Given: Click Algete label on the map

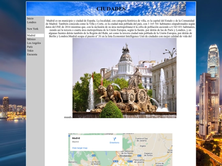Looking at the screenshot, I should 143,146.
